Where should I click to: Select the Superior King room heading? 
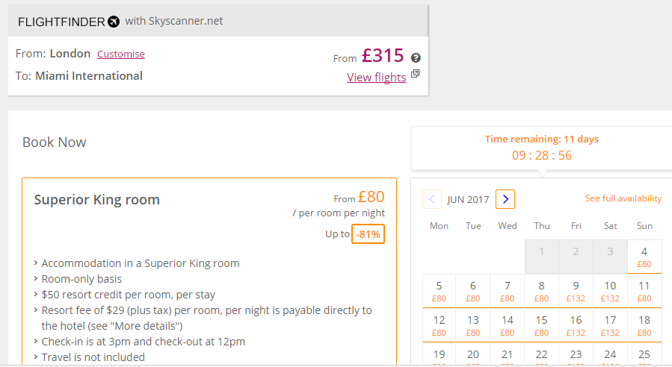pyautogui.click(x=97, y=200)
